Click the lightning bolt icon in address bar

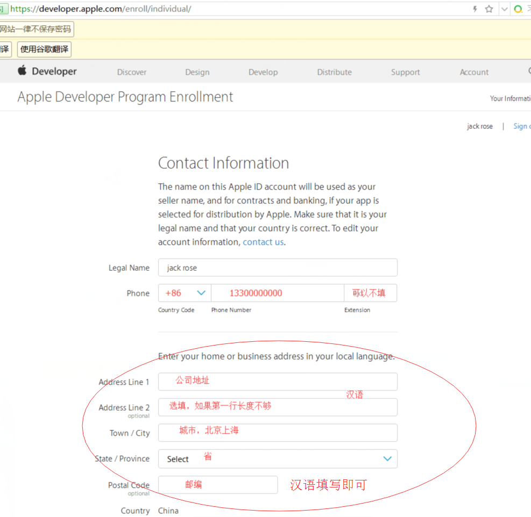tap(475, 9)
